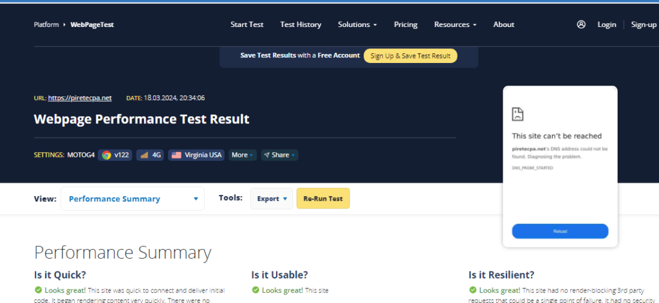Click the Chrome browser icon in settings

tap(106, 155)
